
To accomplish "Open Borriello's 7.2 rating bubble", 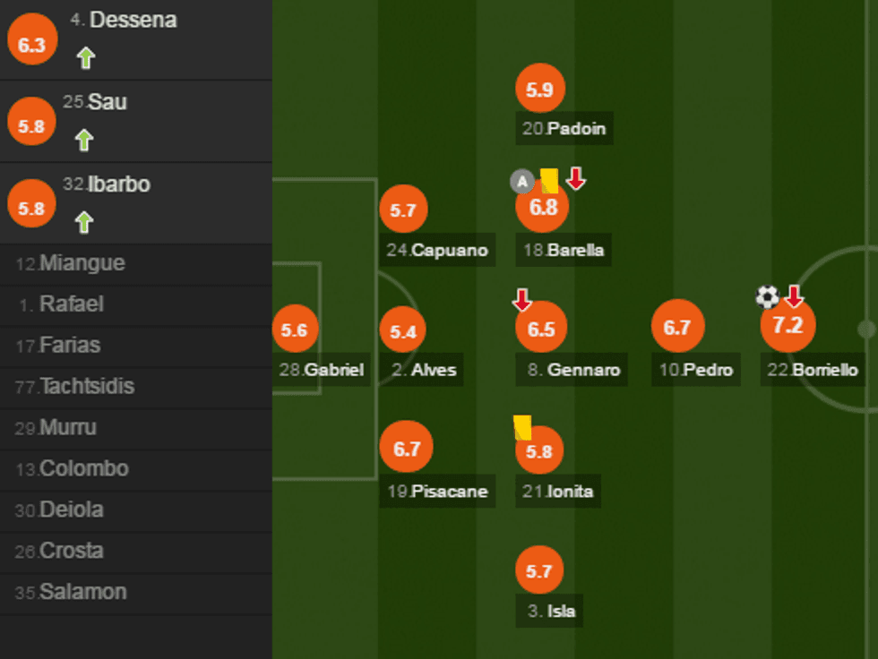I will click(788, 325).
